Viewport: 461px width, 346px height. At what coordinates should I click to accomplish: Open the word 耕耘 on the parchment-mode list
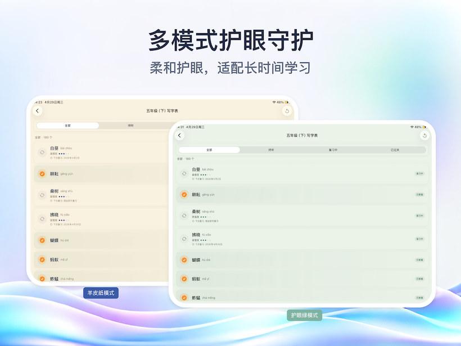click(x=54, y=174)
